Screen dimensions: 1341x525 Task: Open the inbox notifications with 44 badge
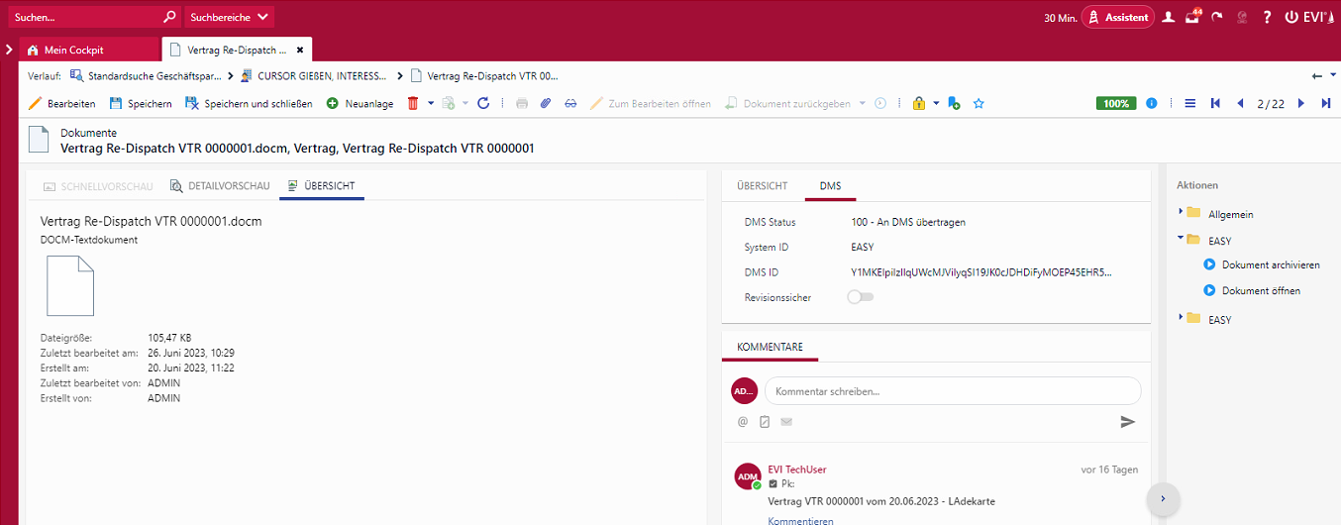coord(1191,18)
